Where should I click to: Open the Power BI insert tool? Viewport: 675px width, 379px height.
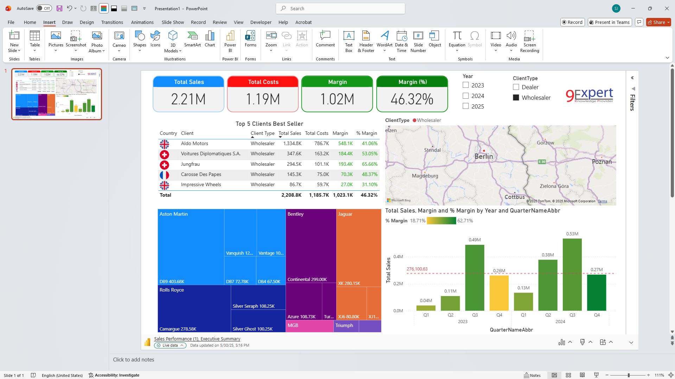click(x=230, y=41)
